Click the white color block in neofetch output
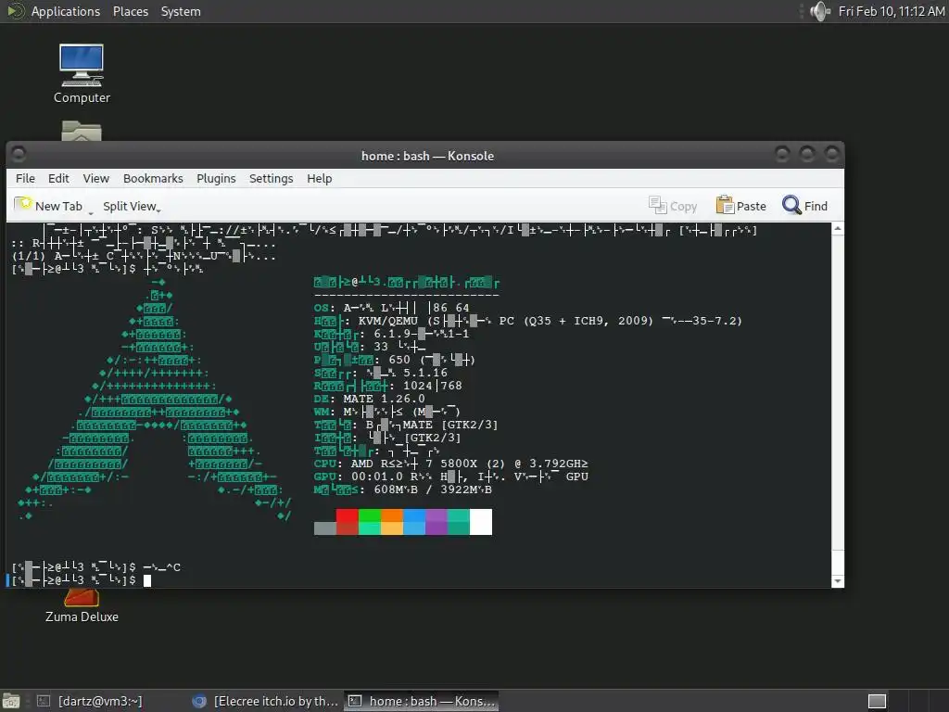The width and height of the screenshot is (949, 712). coord(481,522)
